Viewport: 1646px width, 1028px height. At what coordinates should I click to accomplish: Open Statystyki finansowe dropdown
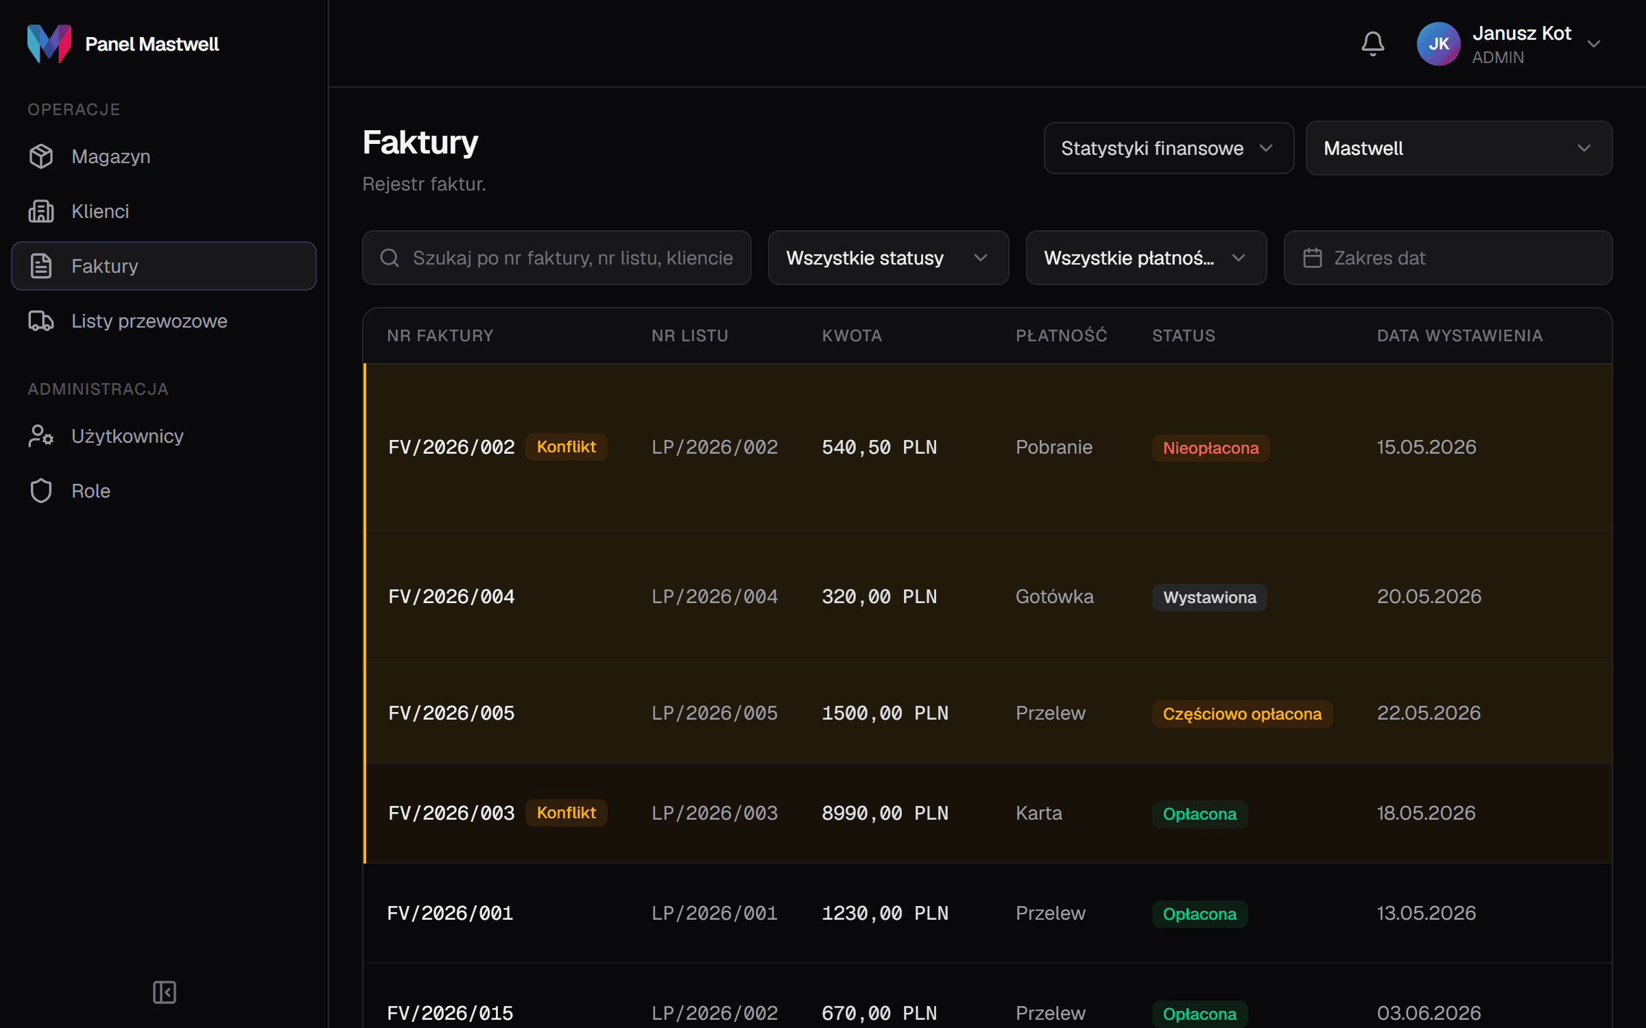1169,148
